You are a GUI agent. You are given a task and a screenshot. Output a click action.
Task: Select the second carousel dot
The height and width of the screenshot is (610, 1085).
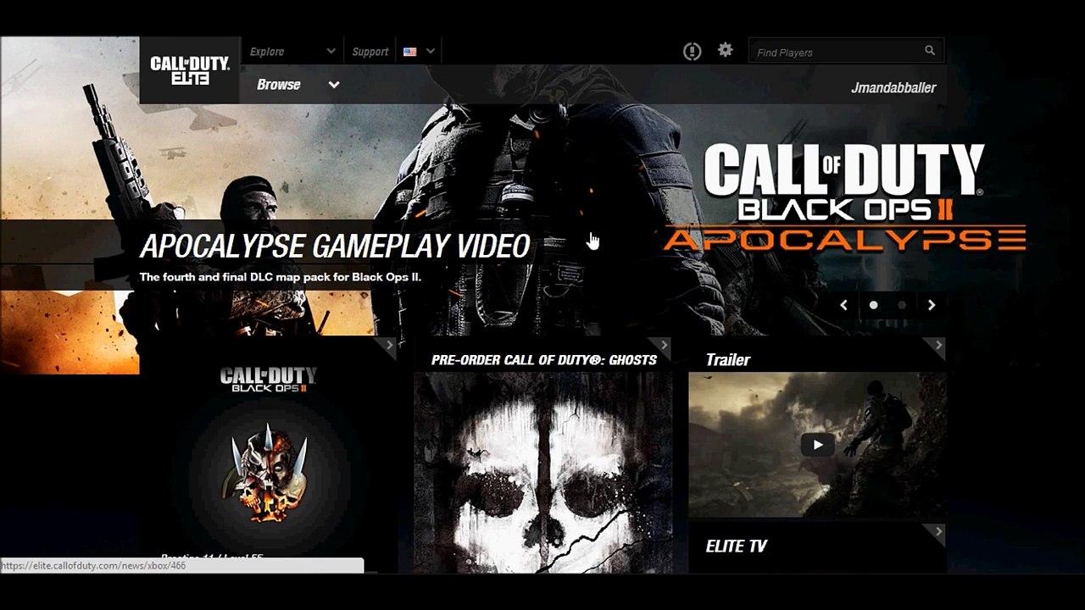click(902, 305)
